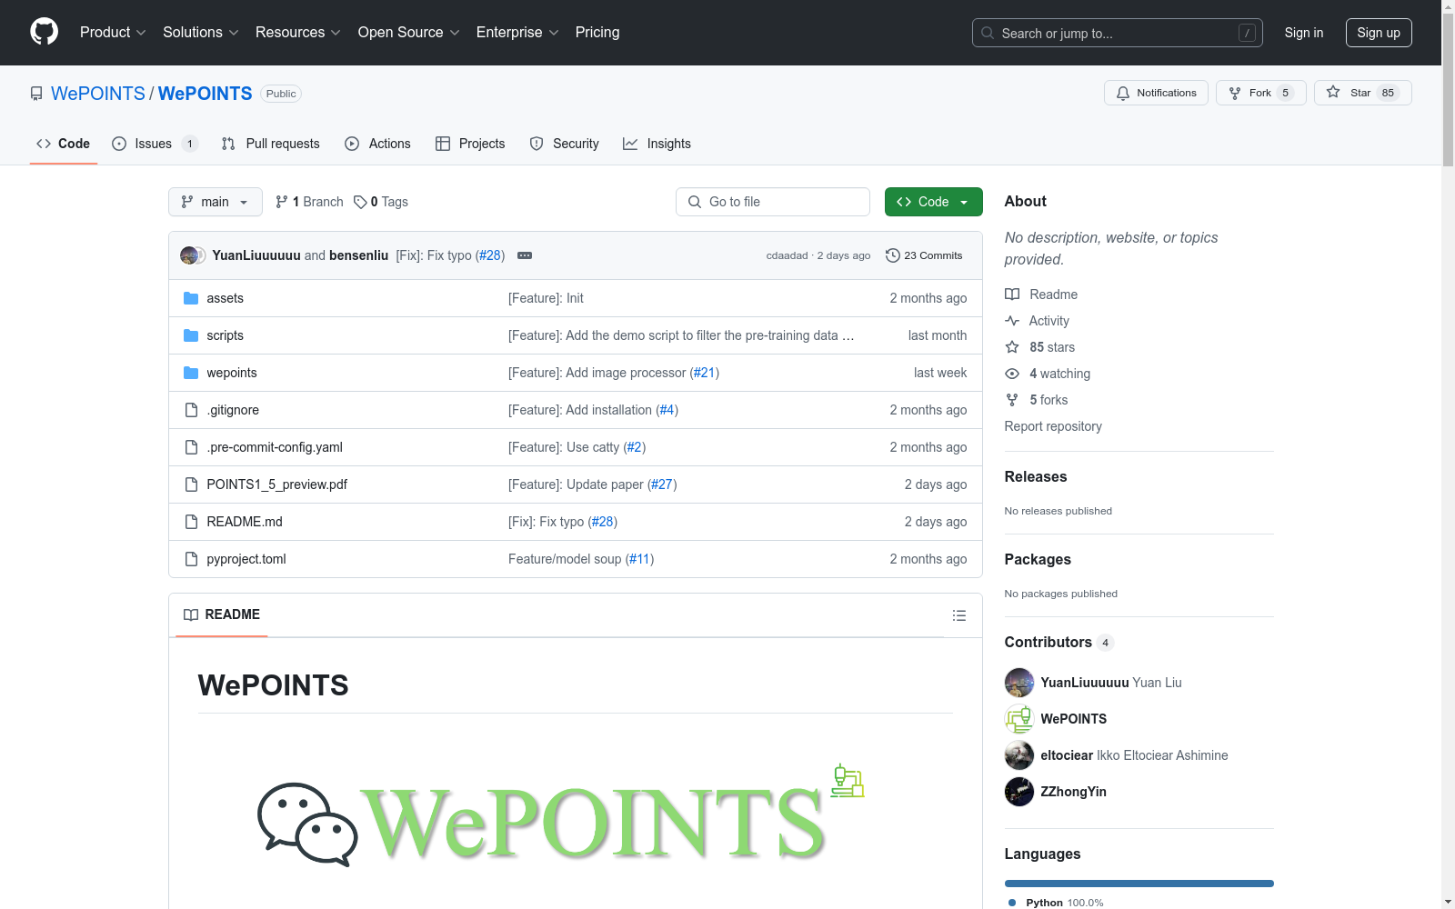The height and width of the screenshot is (909, 1455).
Task: Expand the commit message ellipsis
Action: click(x=525, y=255)
